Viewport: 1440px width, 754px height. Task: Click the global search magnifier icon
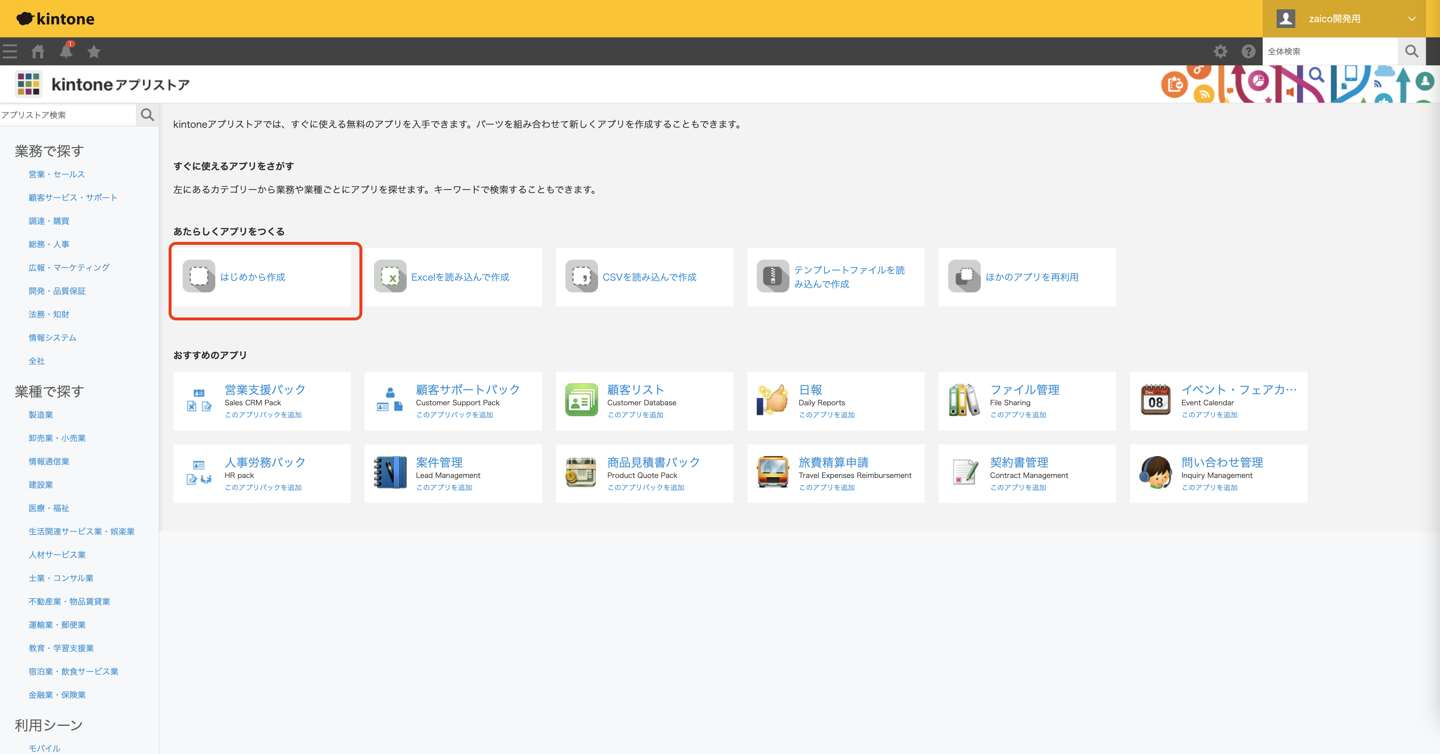(1411, 51)
